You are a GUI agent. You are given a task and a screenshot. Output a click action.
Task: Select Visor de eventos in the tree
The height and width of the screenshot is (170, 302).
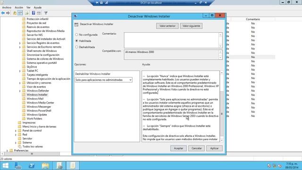36,87
